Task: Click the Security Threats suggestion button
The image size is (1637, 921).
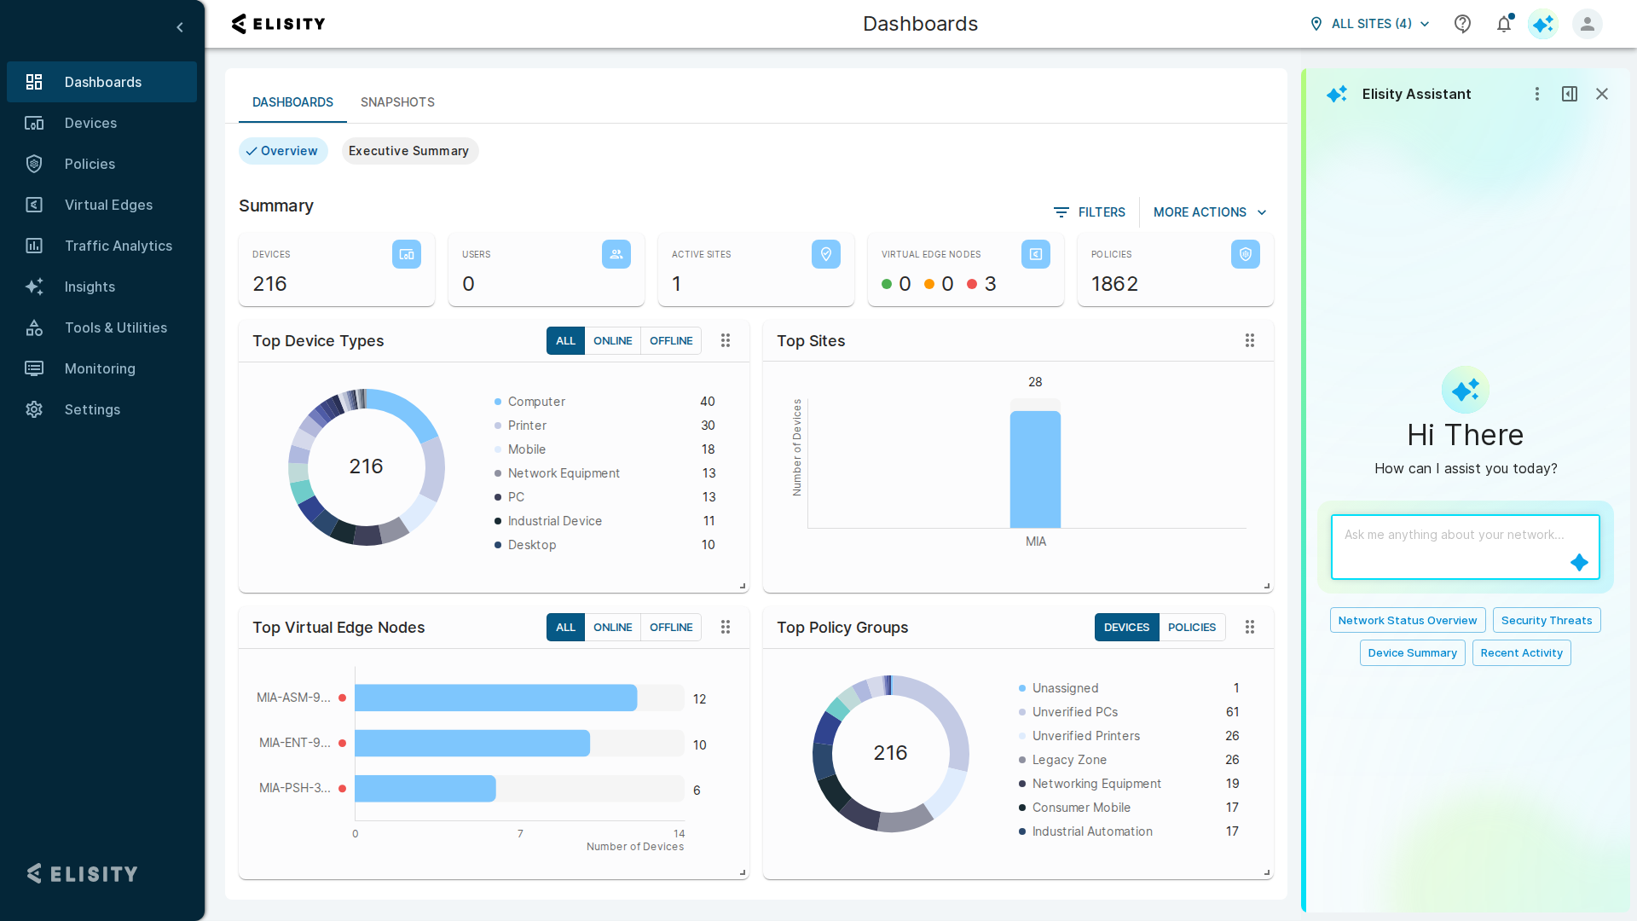Action: pyautogui.click(x=1547, y=620)
